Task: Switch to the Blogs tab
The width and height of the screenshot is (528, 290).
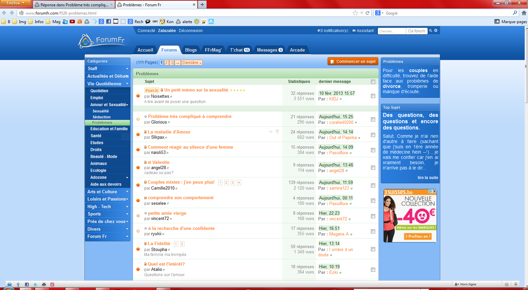Action: [x=191, y=50]
